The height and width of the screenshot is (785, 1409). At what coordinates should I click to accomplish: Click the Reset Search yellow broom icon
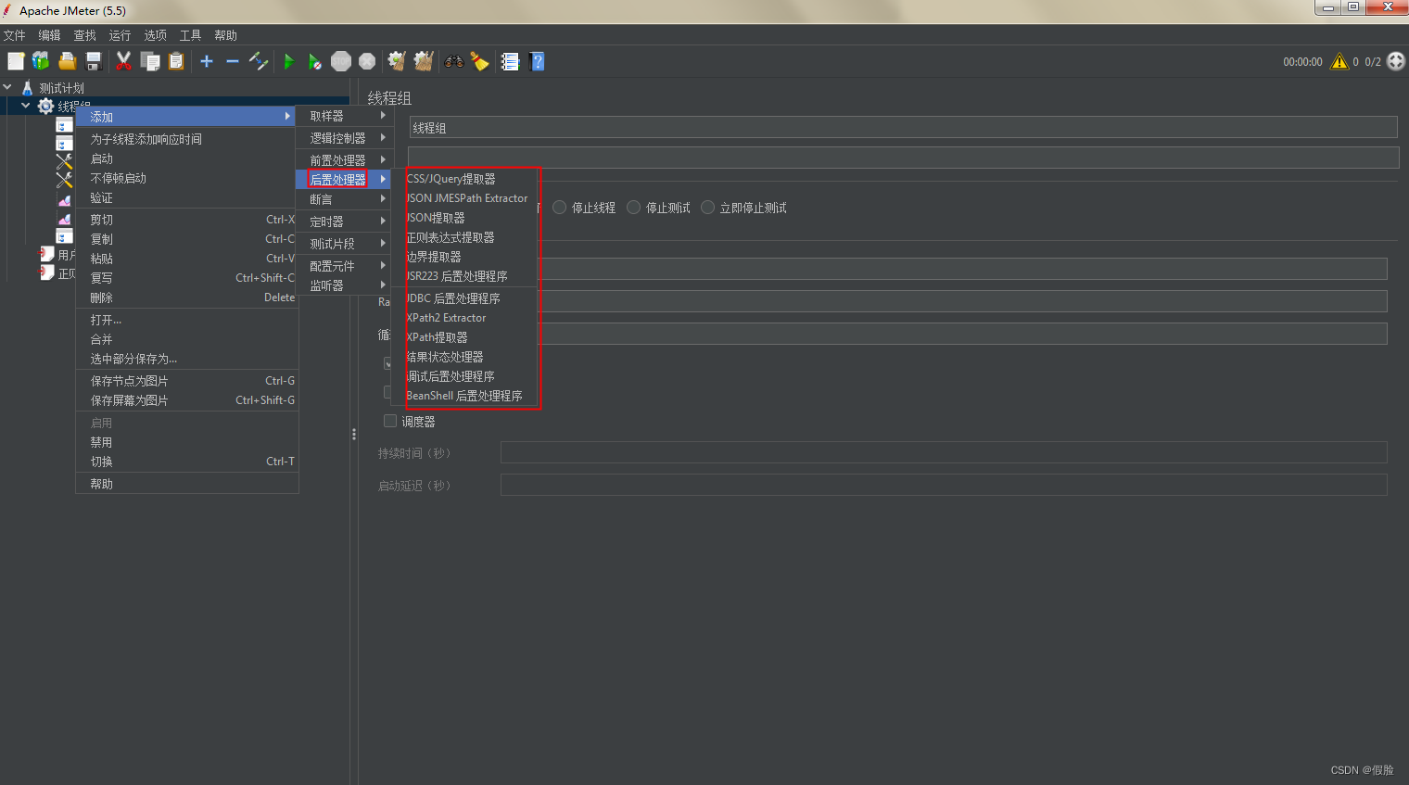pyautogui.click(x=480, y=61)
